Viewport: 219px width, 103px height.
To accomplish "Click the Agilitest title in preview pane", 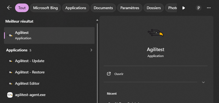I will tap(156, 49).
